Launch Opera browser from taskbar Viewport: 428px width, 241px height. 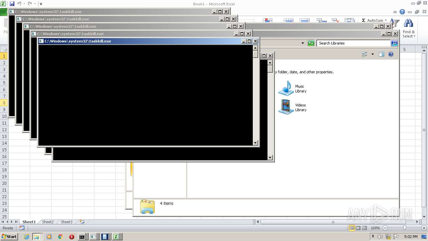(72, 237)
